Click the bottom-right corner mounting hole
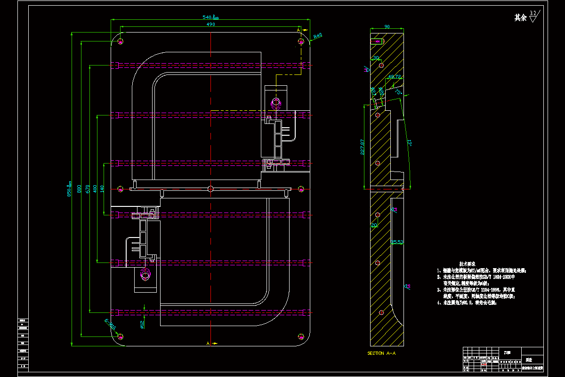The image size is (565, 377). tap(301, 336)
